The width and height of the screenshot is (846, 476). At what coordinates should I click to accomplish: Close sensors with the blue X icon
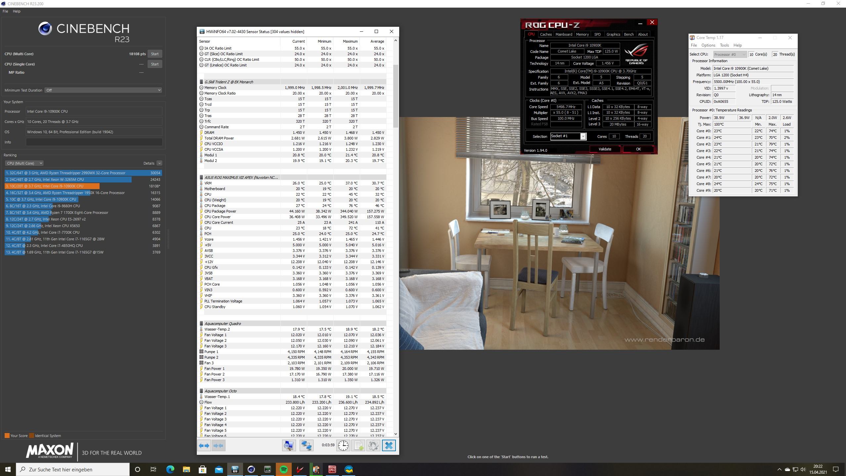389,446
